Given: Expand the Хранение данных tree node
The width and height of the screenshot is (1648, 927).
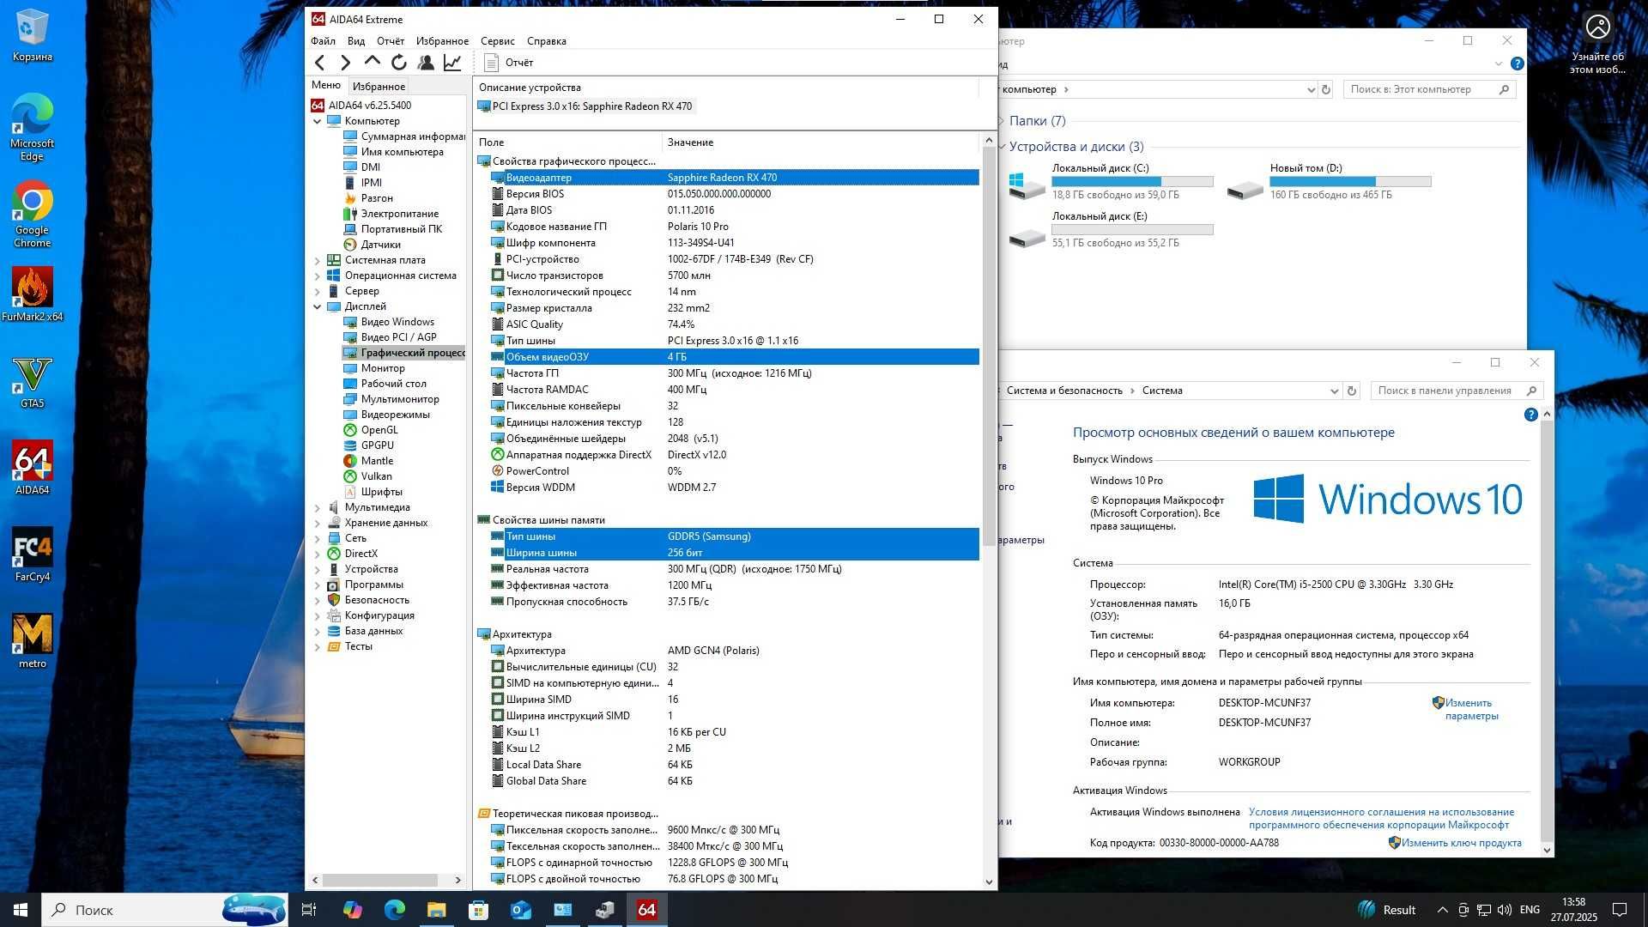Looking at the screenshot, I should click(x=317, y=523).
